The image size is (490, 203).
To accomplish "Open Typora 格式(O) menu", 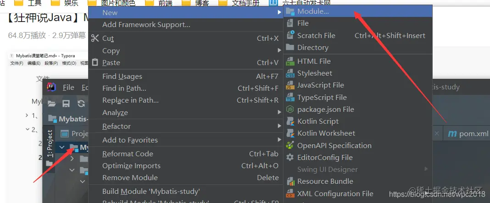I will coord(69,63).
